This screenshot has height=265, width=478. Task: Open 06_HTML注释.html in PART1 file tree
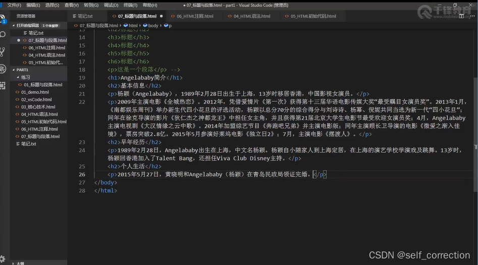(39, 129)
